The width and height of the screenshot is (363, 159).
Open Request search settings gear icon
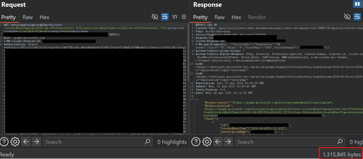15,142
